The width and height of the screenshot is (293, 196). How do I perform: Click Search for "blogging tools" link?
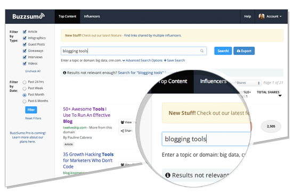[x=141, y=73]
